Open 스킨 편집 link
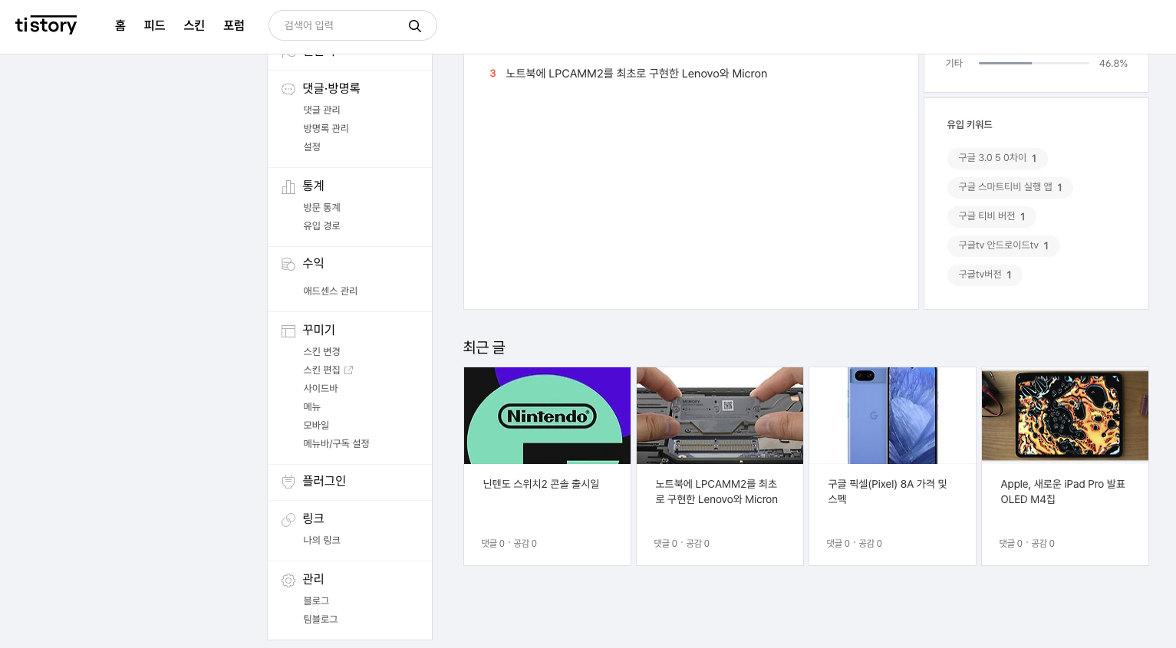This screenshot has height=648, width=1176. pos(321,370)
